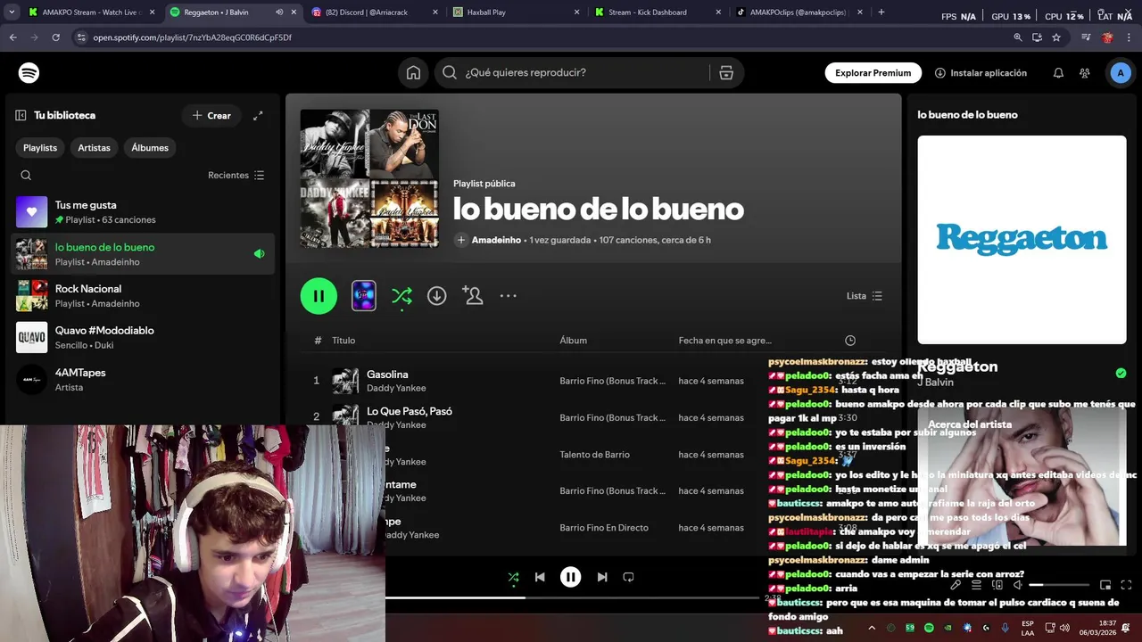The image size is (1142, 642).
Task: Open Rock Nacional playlist in library
Action: (143, 295)
